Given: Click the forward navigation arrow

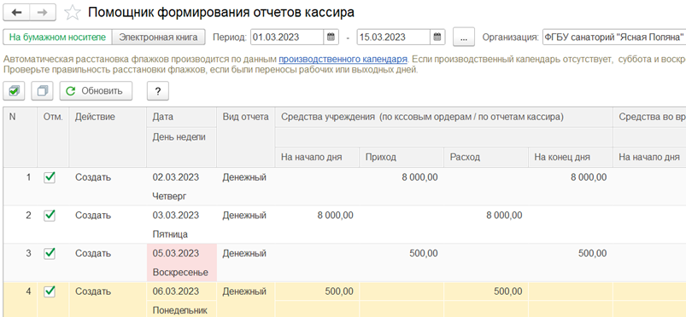Looking at the screenshot, I should coord(44,13).
